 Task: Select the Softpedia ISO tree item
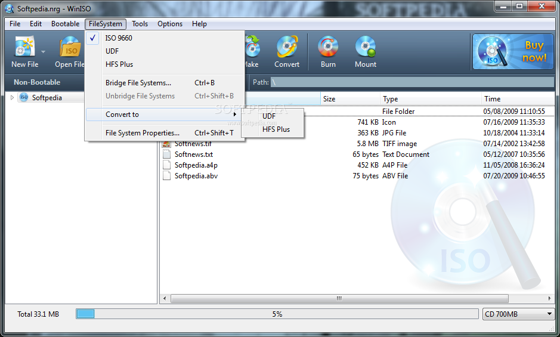click(x=47, y=98)
